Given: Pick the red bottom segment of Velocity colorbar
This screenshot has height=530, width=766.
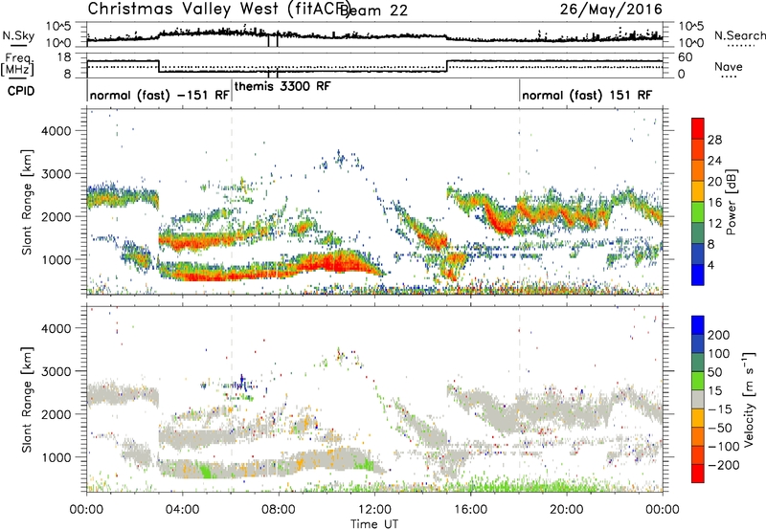Looking at the screenshot, I should pyautogui.click(x=698, y=474).
